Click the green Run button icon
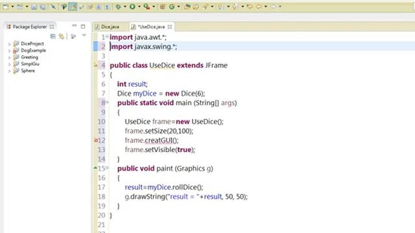Screen dimensions: 415x233 click(132, 6)
